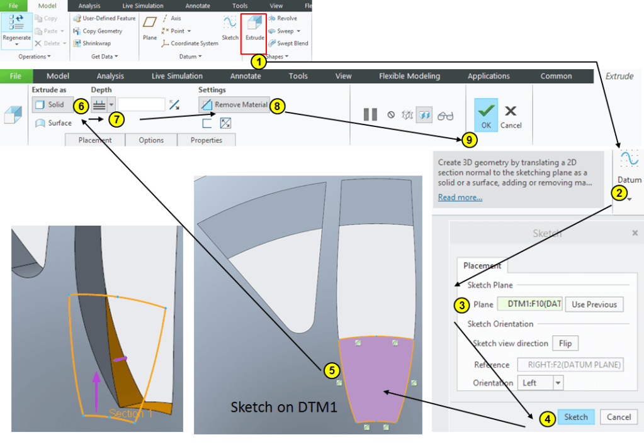Click the Plane datum icon
This screenshot has height=447, width=644.
(x=149, y=28)
